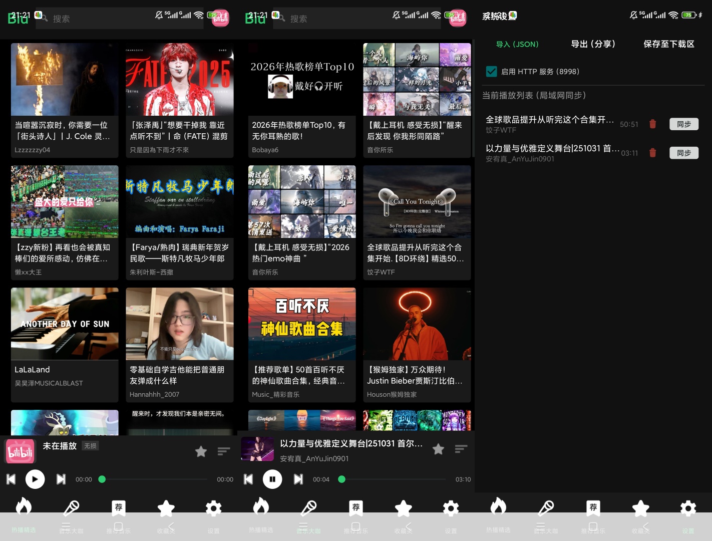This screenshot has height=541, width=712.
Task: Delete the 全球歌品提升 playlist entry
Action: click(x=652, y=124)
